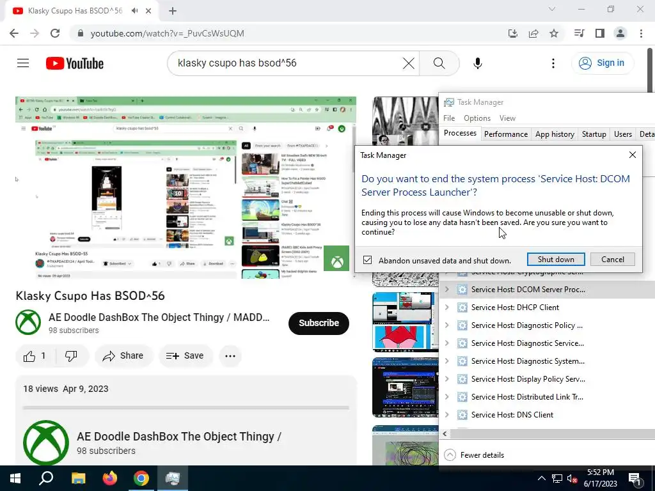Open Chrome three-dot menu
655x491 pixels.
point(641,33)
